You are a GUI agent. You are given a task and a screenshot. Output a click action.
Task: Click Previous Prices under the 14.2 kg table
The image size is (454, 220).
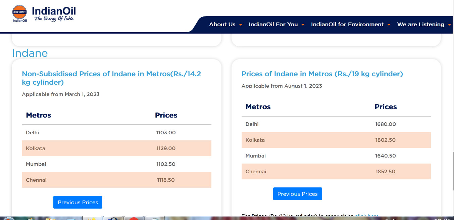78,202
